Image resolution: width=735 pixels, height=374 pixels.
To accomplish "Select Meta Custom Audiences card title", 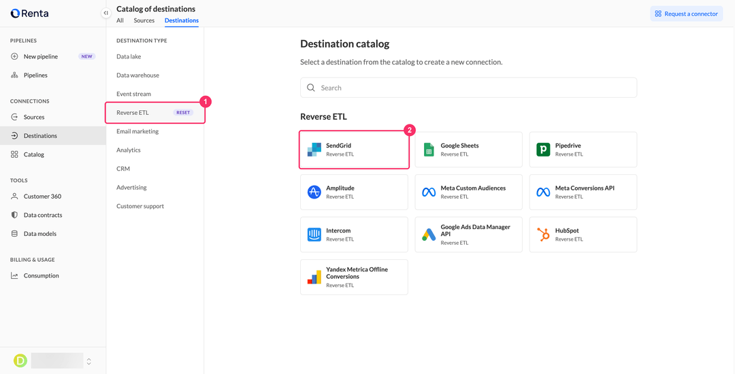I will (473, 188).
